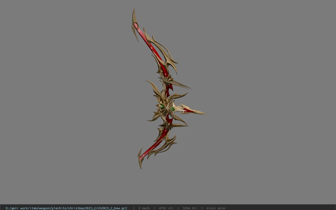Click the 'nincs anim' status entry

click(x=216, y=208)
